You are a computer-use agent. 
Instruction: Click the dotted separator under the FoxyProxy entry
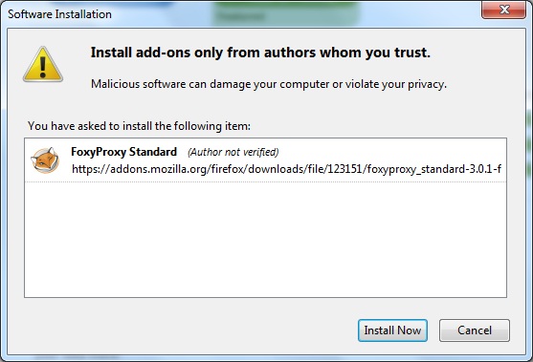click(x=265, y=181)
